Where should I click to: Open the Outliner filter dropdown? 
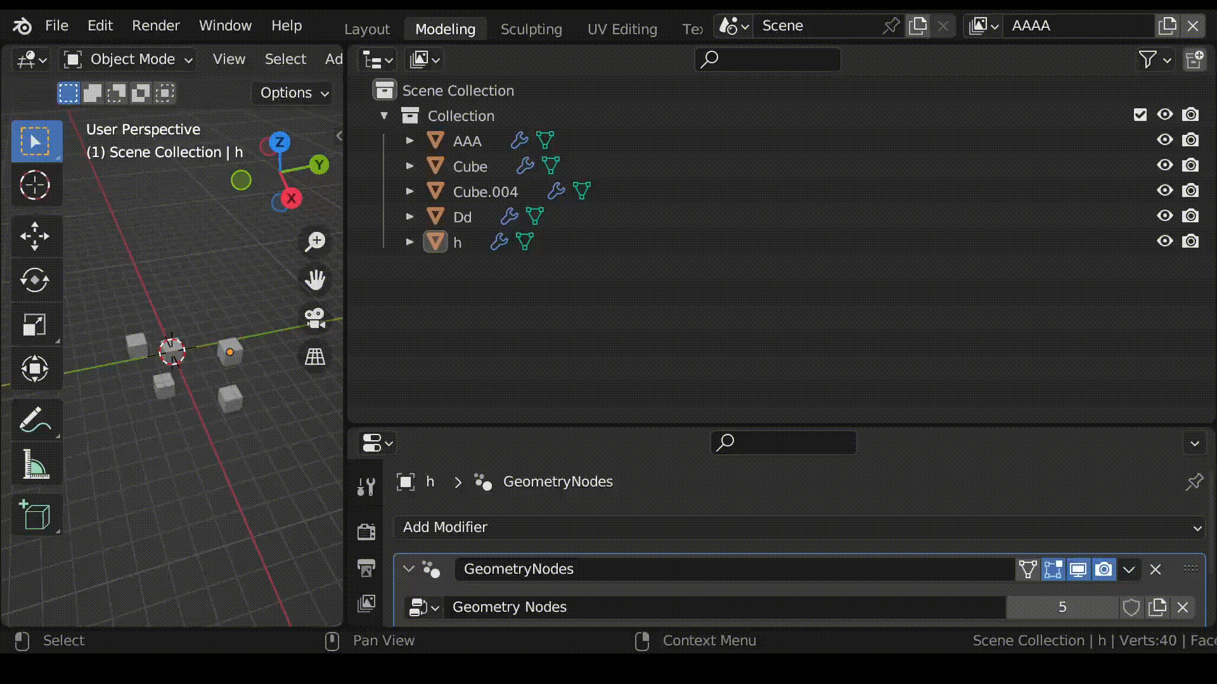(x=1154, y=60)
